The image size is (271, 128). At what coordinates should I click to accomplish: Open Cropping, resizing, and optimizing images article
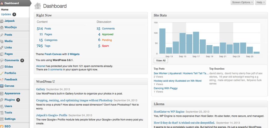[74, 100]
